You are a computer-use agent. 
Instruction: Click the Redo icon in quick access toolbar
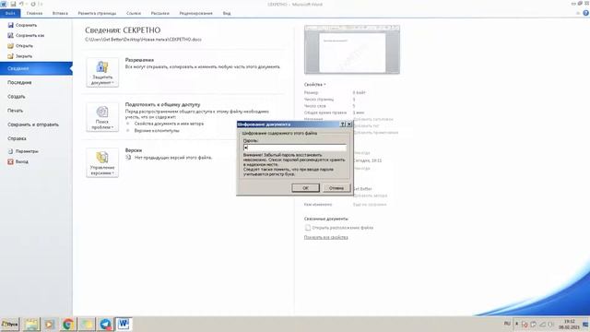(x=33, y=4)
